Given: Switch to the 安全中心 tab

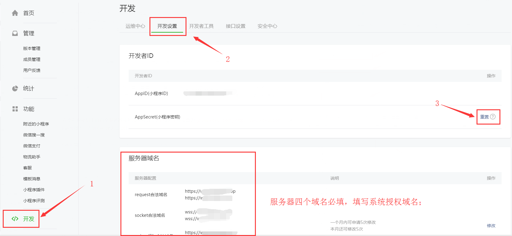Looking at the screenshot, I should 267,26.
